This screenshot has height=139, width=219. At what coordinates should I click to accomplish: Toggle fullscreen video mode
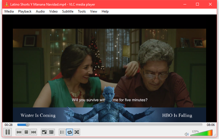pos(44,132)
